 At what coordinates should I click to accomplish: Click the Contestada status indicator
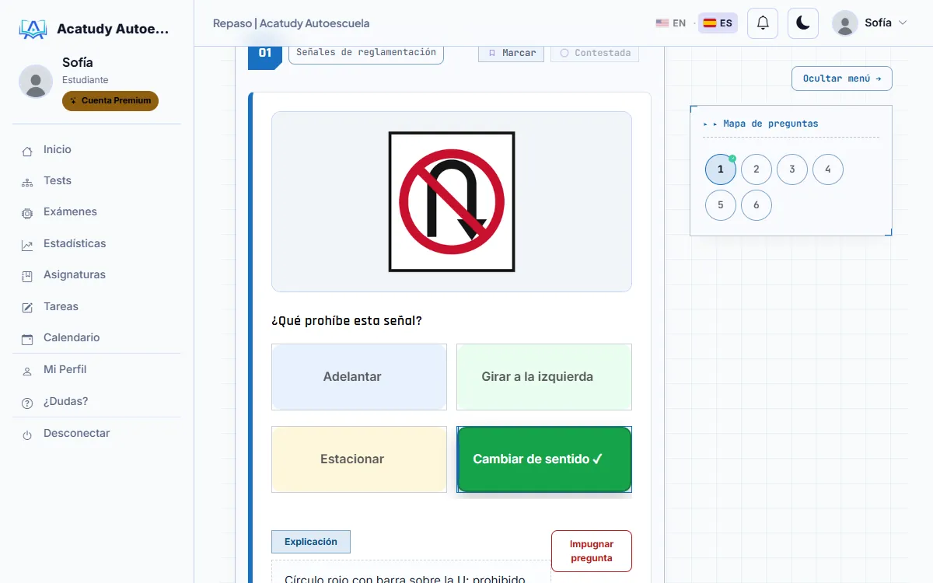point(595,53)
